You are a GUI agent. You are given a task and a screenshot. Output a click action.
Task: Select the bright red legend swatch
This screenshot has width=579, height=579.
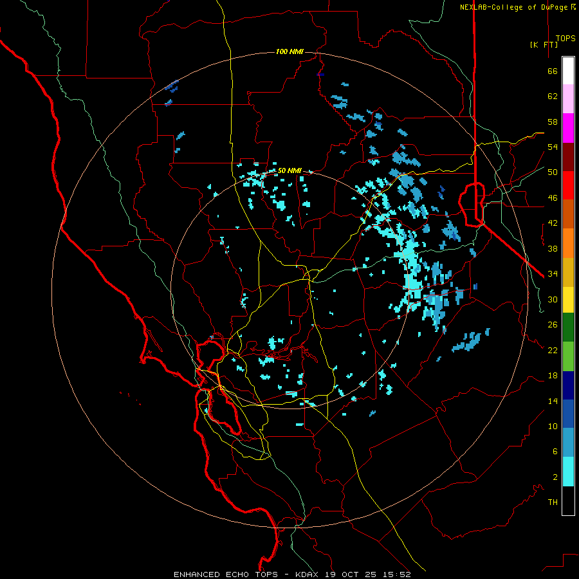pos(568,185)
